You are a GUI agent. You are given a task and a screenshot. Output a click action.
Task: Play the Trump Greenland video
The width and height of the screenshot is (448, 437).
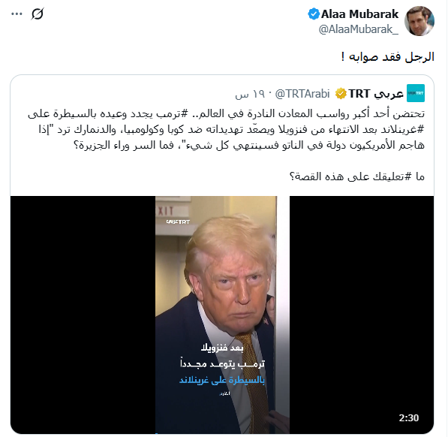click(x=222, y=315)
